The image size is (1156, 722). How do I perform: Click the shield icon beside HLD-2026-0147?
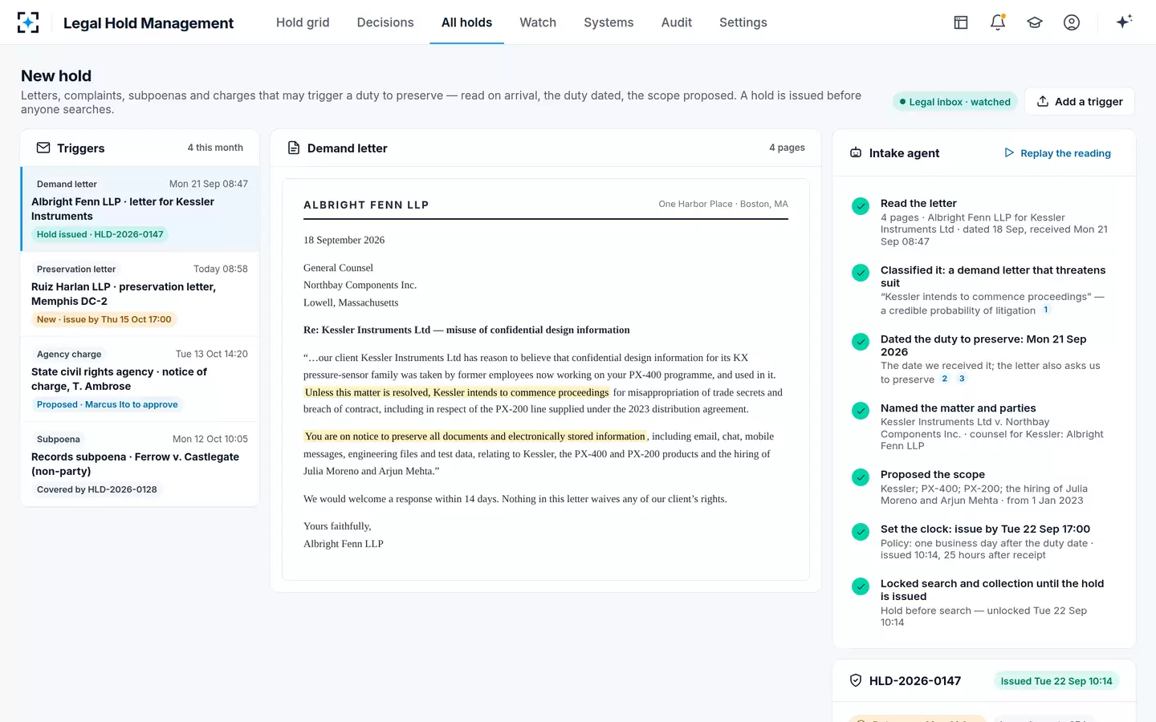click(x=856, y=680)
